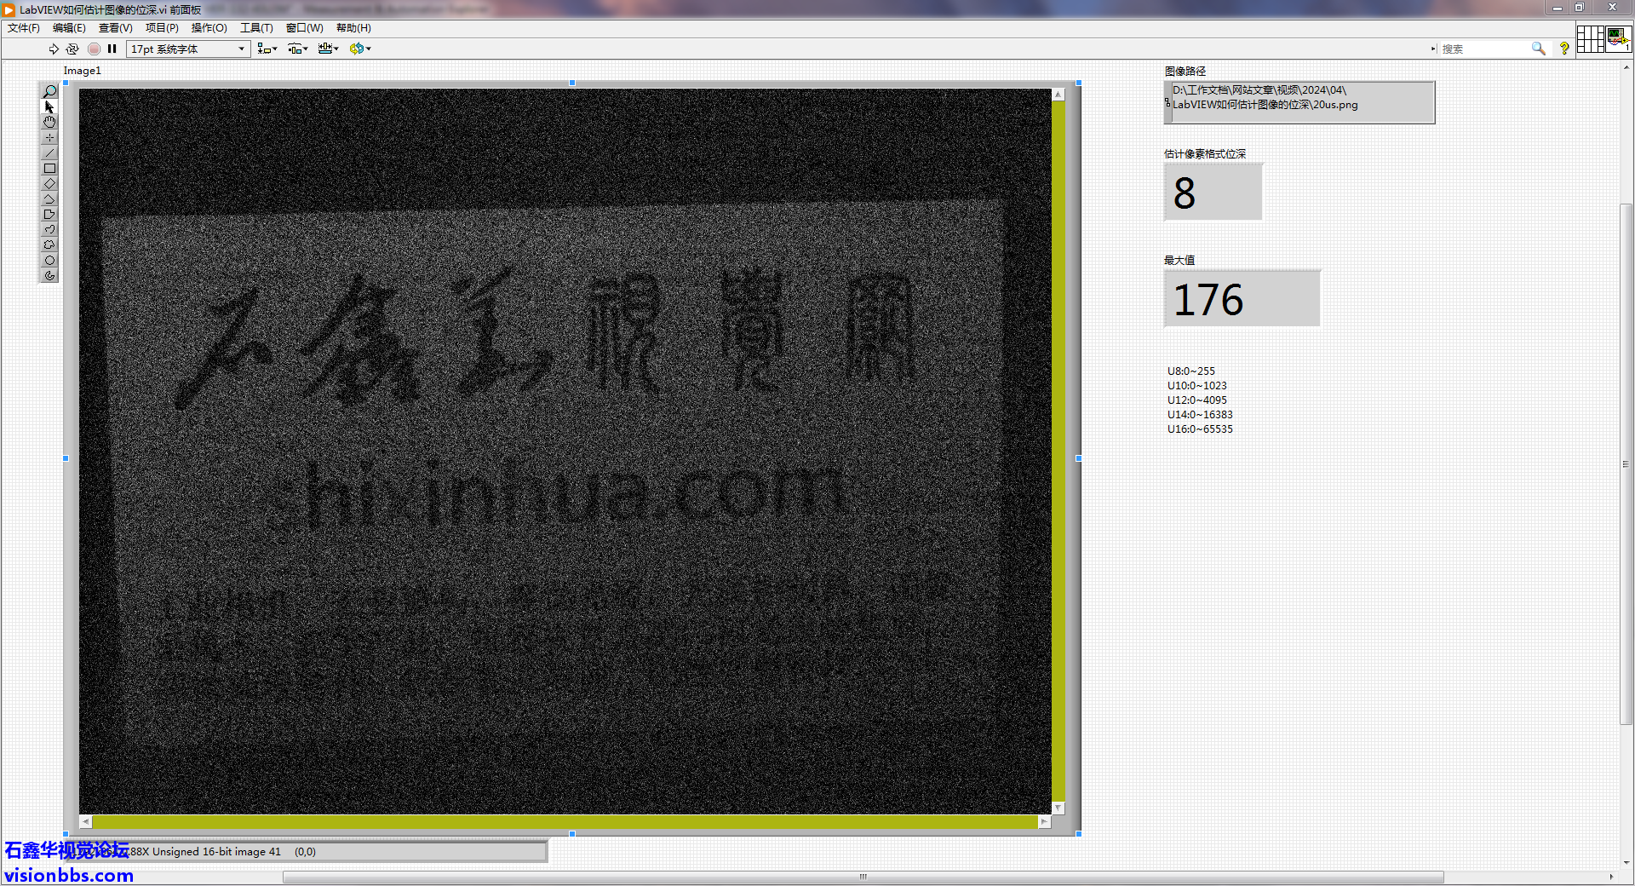1635x886 pixels.
Task: Open the 文件(F) menu
Action: pyautogui.click(x=24, y=28)
